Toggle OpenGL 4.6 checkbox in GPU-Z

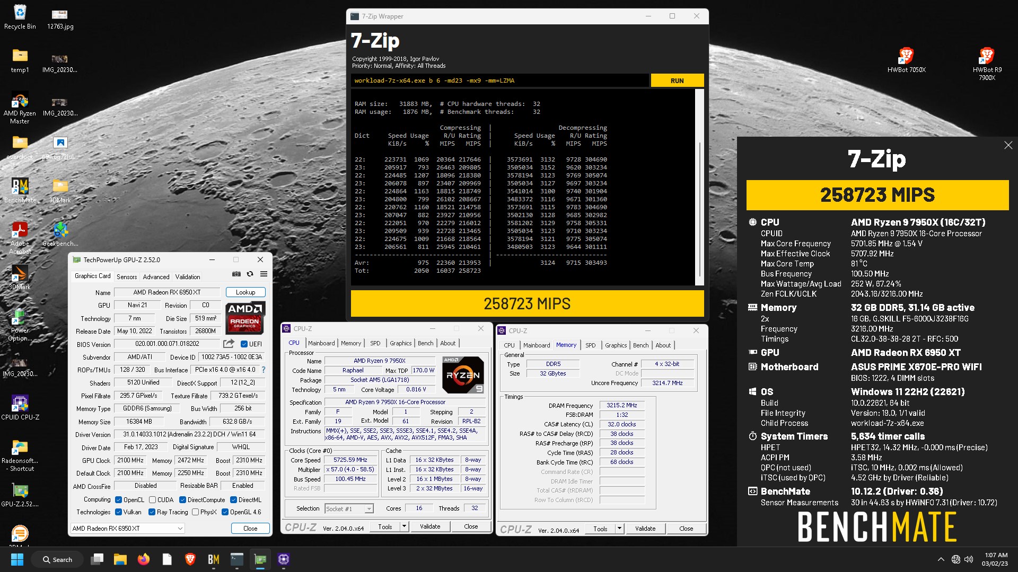[x=225, y=512]
